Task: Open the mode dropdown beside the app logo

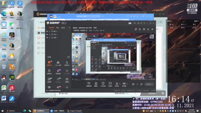Action: click(x=64, y=23)
